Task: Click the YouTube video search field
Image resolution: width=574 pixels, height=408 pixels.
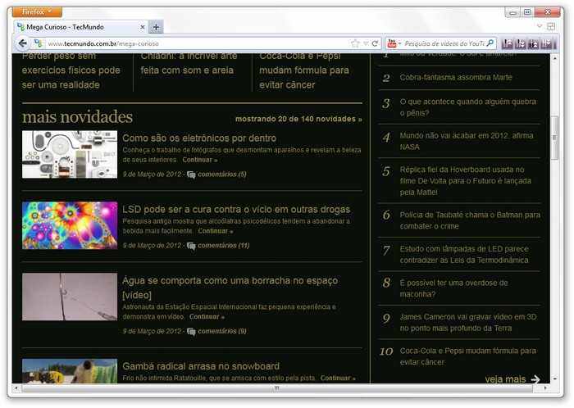Action: point(444,43)
